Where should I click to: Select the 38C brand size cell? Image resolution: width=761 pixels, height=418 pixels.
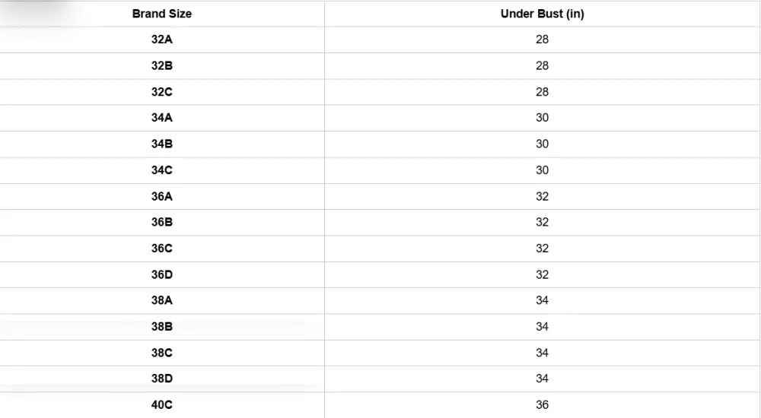162,353
